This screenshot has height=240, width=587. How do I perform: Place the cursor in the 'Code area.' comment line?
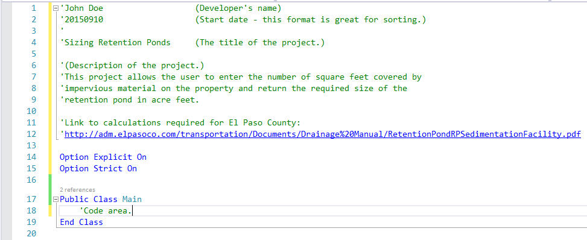click(106, 211)
